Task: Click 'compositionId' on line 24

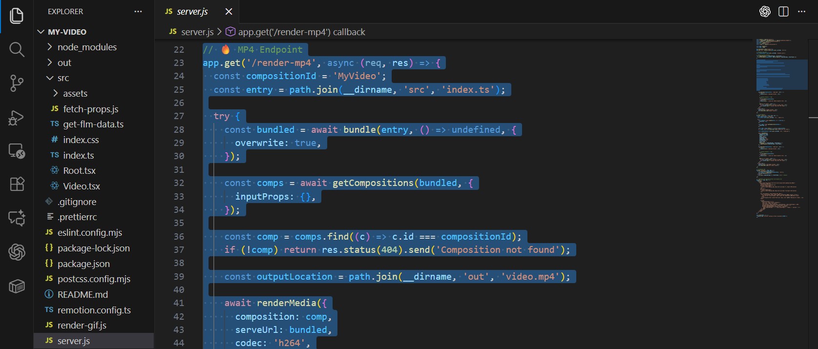Action: [x=281, y=76]
